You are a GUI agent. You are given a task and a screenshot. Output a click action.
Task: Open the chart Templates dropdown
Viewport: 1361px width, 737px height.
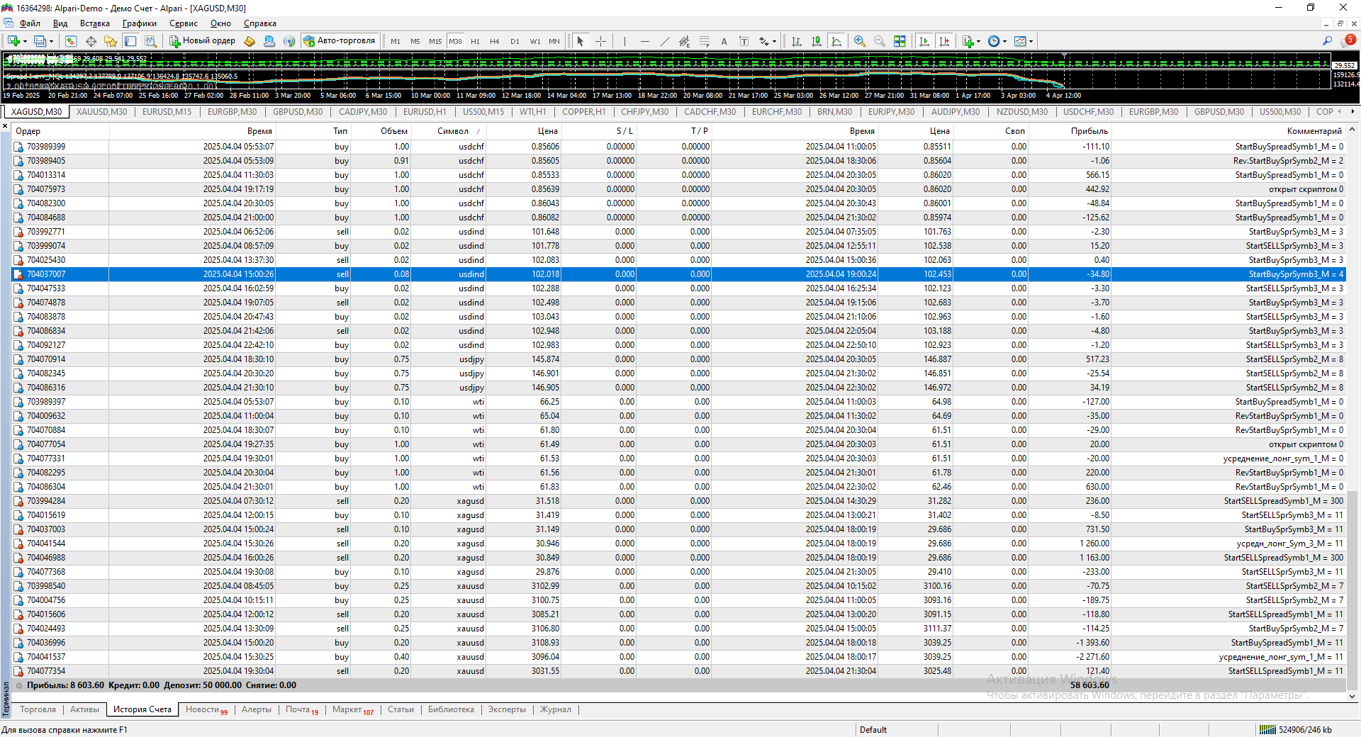click(1023, 41)
